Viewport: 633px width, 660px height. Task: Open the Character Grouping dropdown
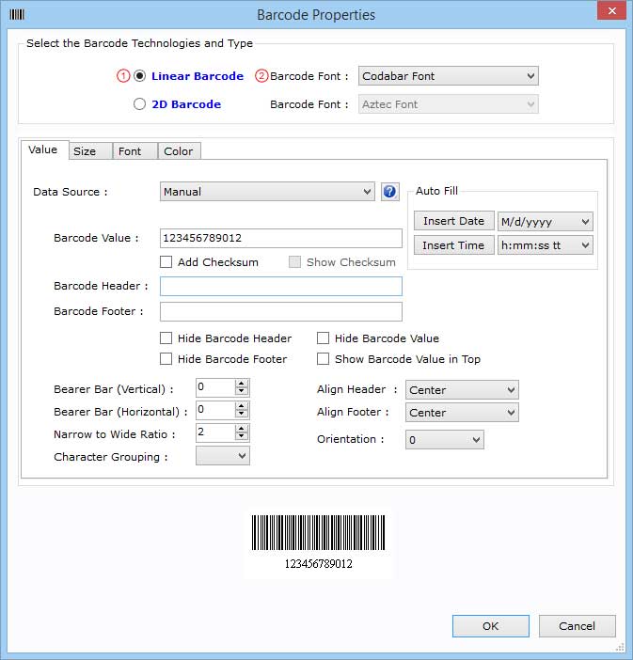[222, 456]
